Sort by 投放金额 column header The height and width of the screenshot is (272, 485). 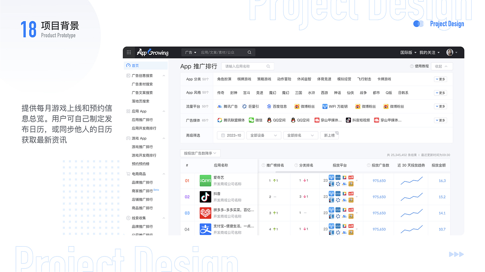pyautogui.click(x=438, y=165)
